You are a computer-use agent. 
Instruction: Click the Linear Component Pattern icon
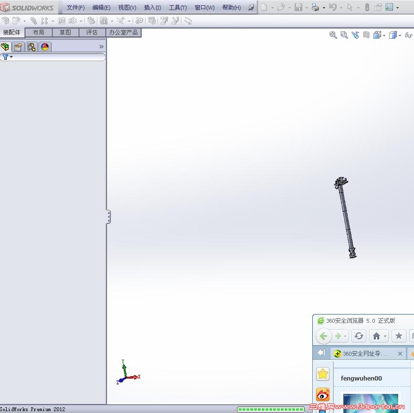click(x=44, y=21)
